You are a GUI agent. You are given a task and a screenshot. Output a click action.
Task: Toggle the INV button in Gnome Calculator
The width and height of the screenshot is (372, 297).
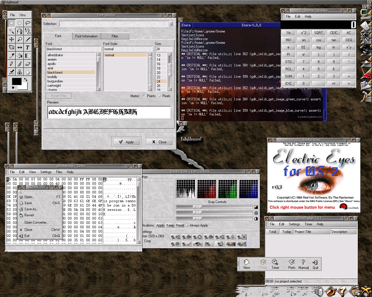[288, 40]
